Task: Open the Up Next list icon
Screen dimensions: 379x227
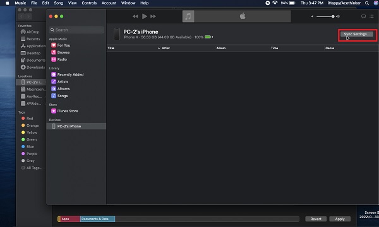Action: [371, 16]
